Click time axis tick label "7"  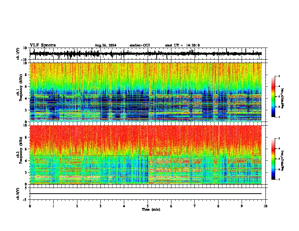click(x=195, y=206)
